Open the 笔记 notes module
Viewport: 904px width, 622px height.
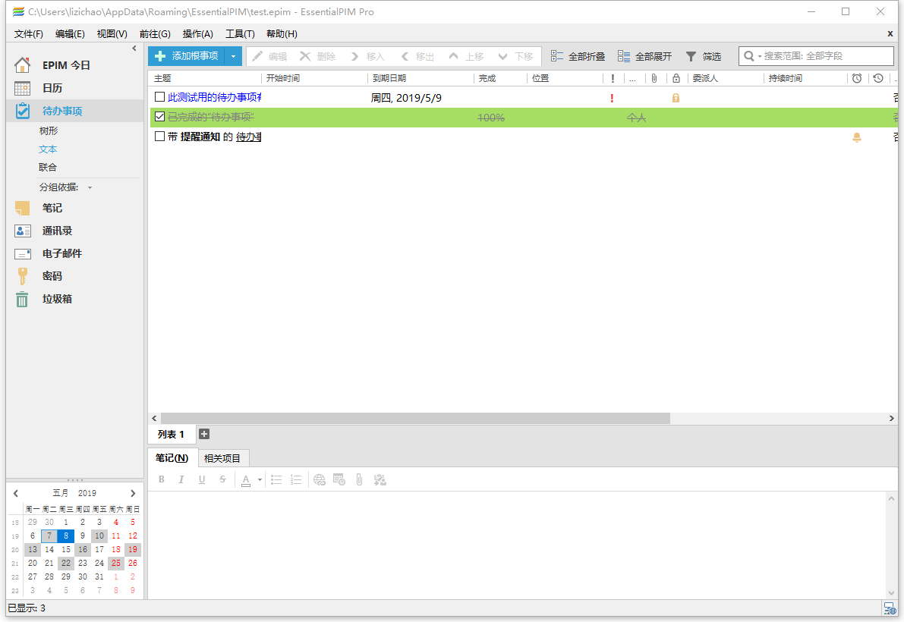click(52, 208)
